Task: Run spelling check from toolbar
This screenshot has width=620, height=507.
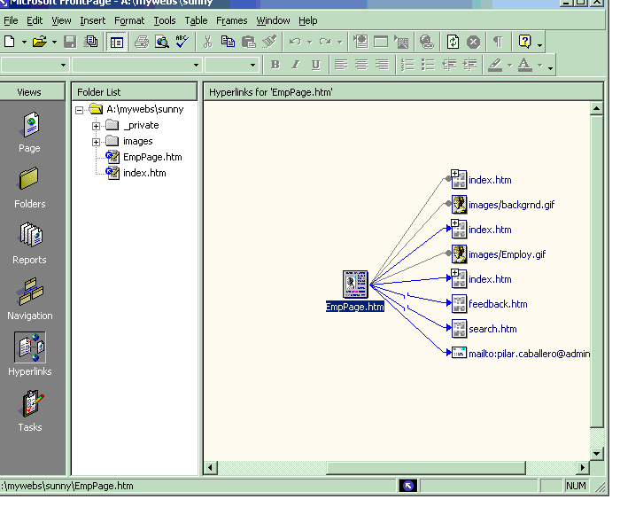Action: click(x=182, y=42)
